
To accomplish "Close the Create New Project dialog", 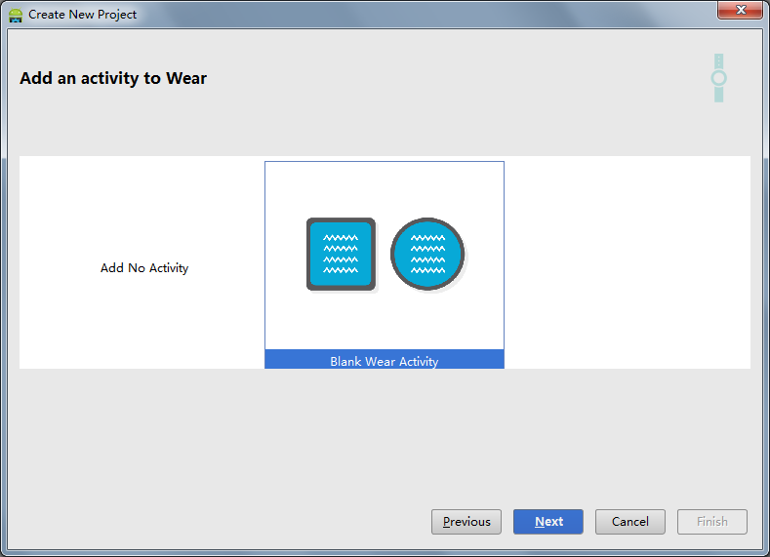I will 741,10.
